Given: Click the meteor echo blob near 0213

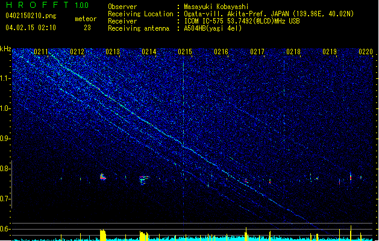Looking at the screenshot, I should (102, 177).
